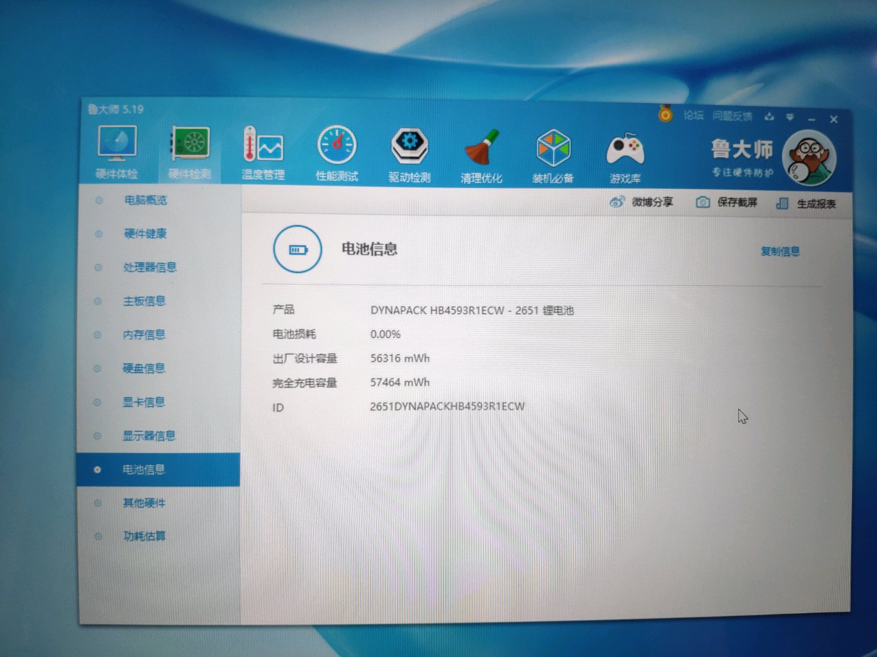Image resolution: width=877 pixels, height=657 pixels.
Task: Click the product value DYNAPACK HB4593R1ECW - 2651 锂电池
Action: click(x=472, y=311)
